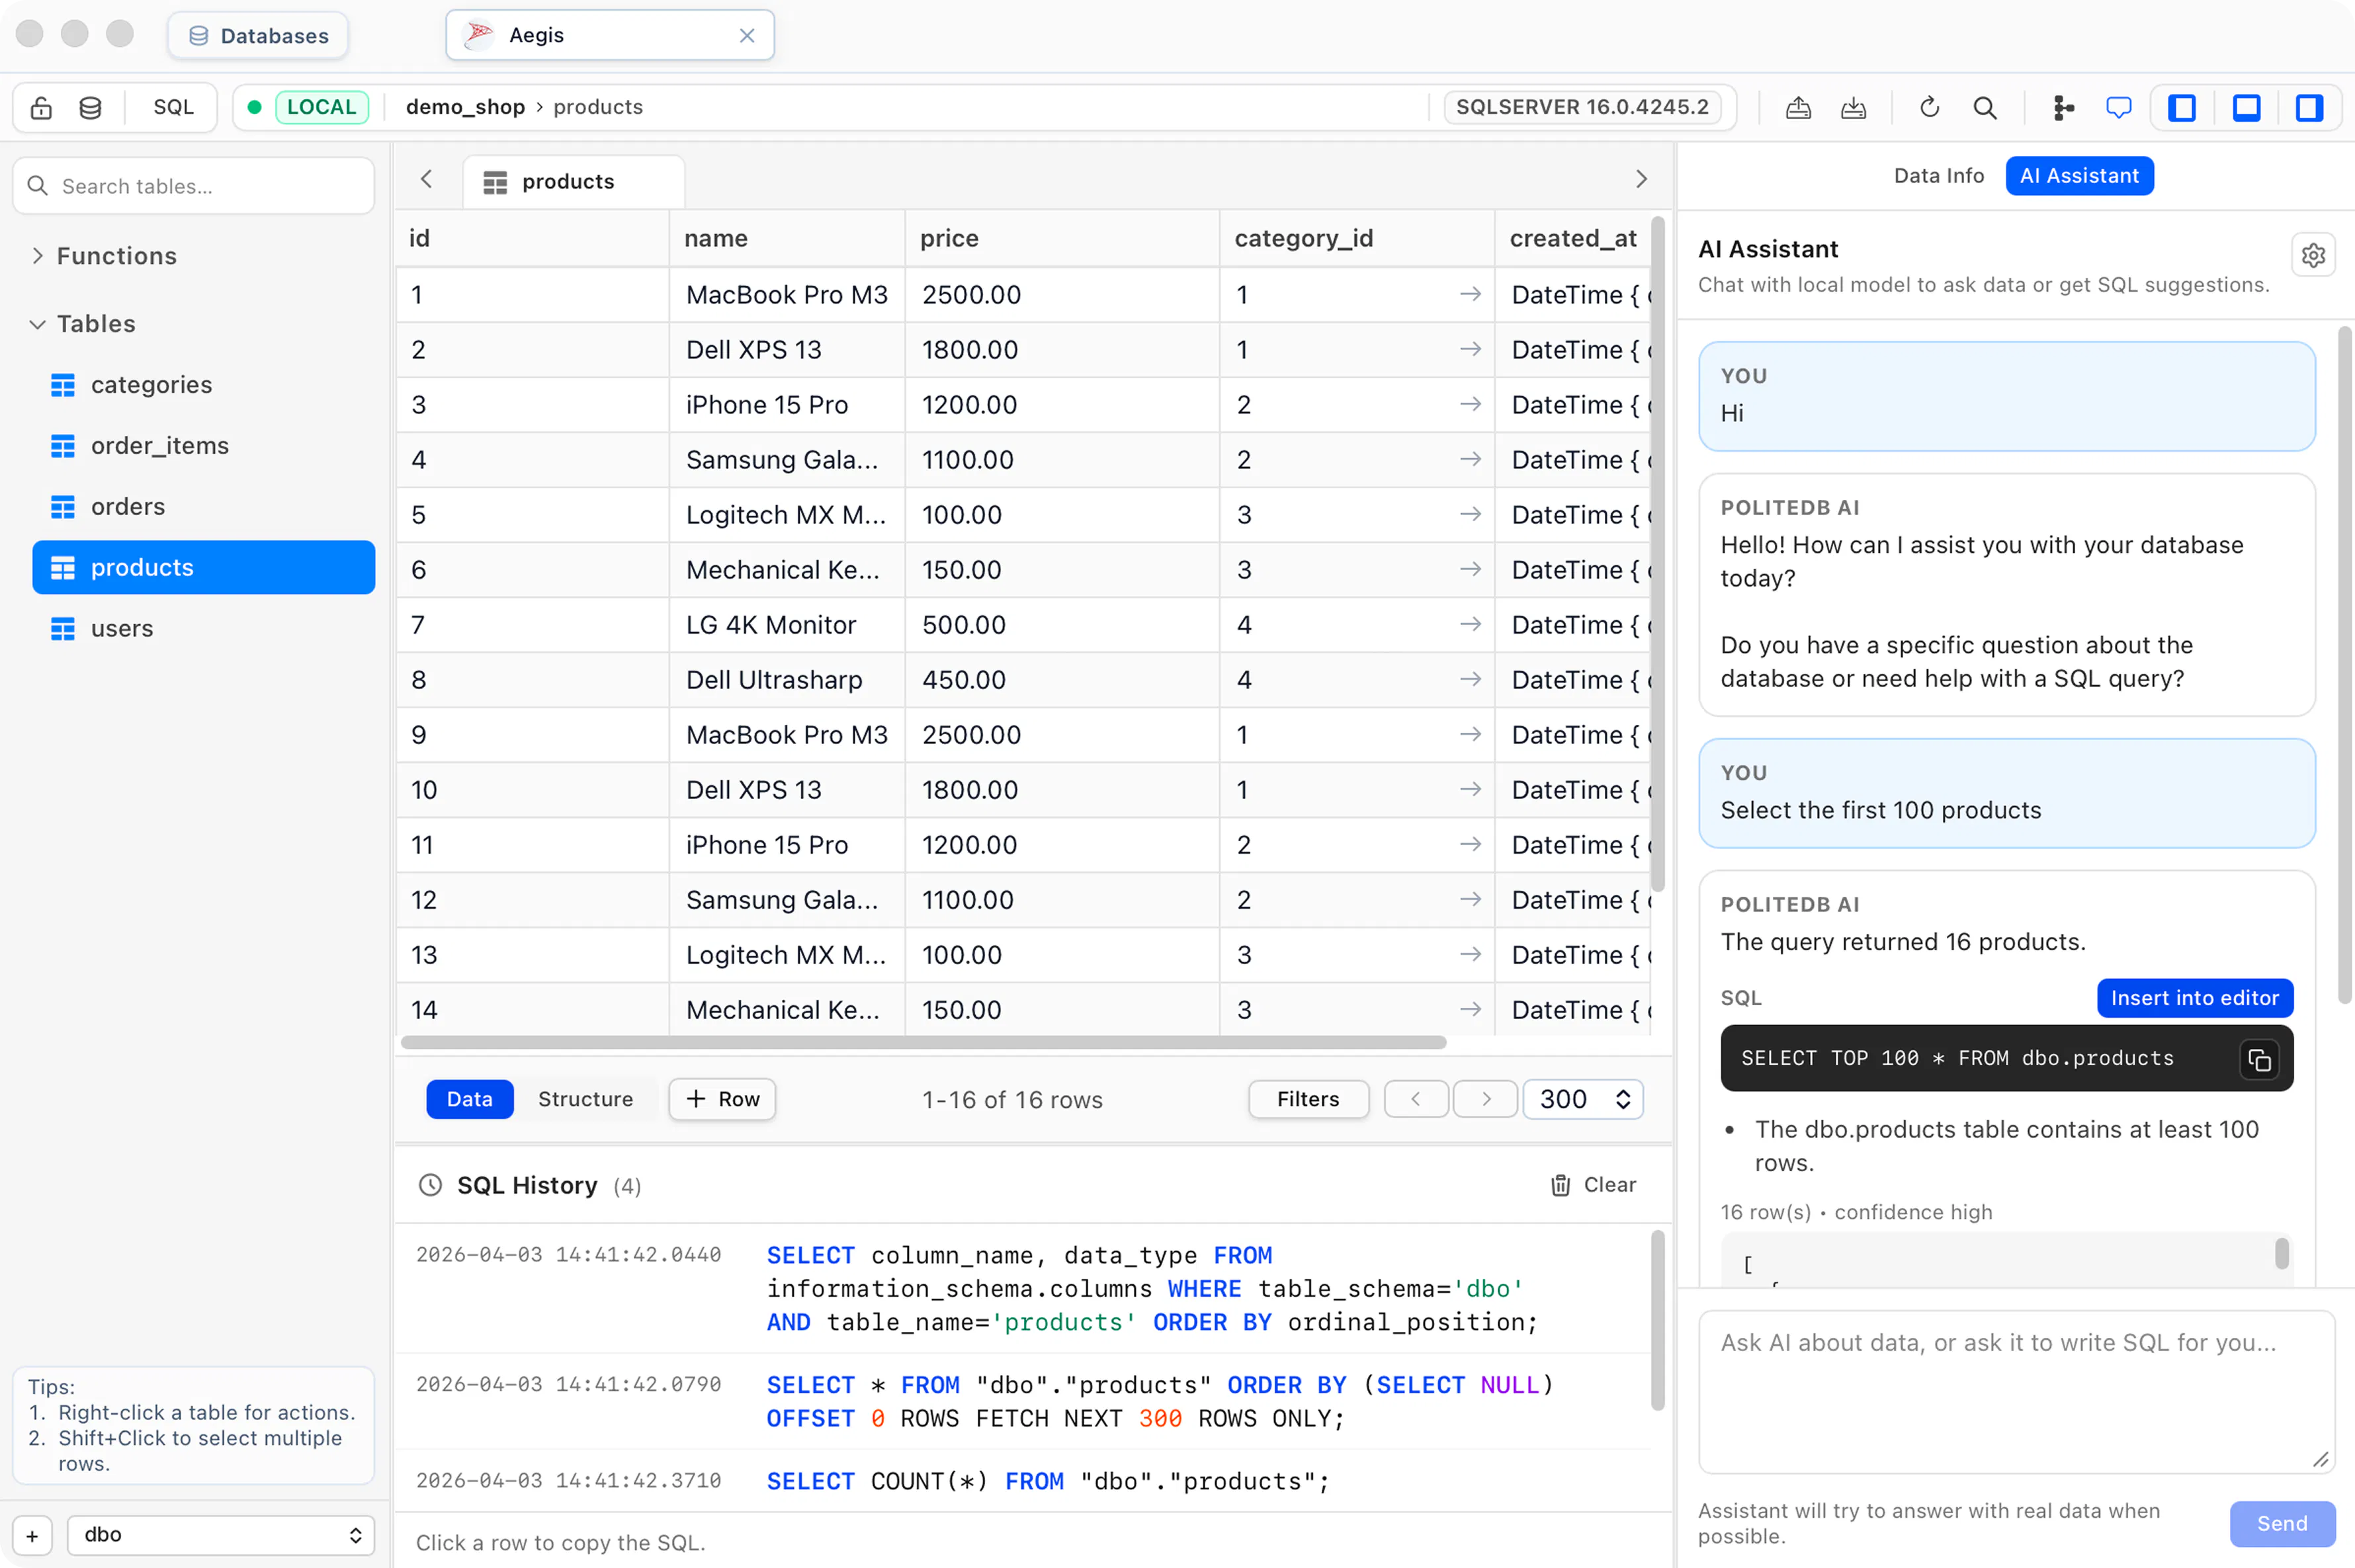
Task: Go to the previous page of rows
Action: [x=1416, y=1100]
